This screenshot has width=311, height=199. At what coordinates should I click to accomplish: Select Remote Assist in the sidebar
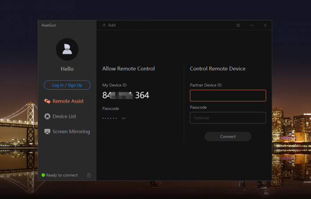[x=64, y=101]
